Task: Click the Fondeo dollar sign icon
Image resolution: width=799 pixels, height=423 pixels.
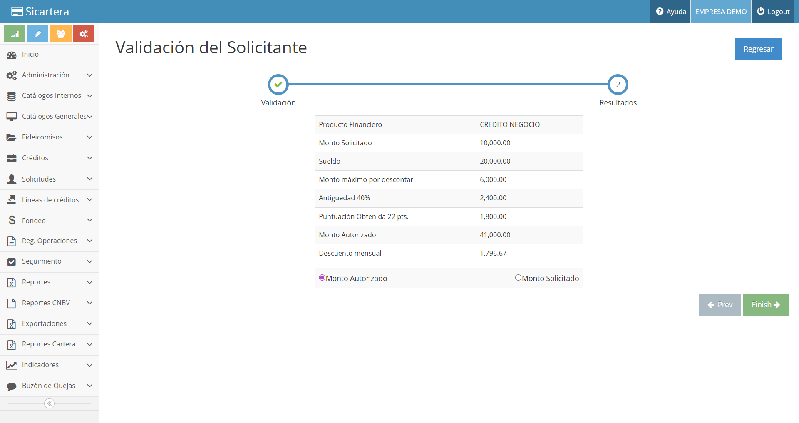Action: pos(12,220)
